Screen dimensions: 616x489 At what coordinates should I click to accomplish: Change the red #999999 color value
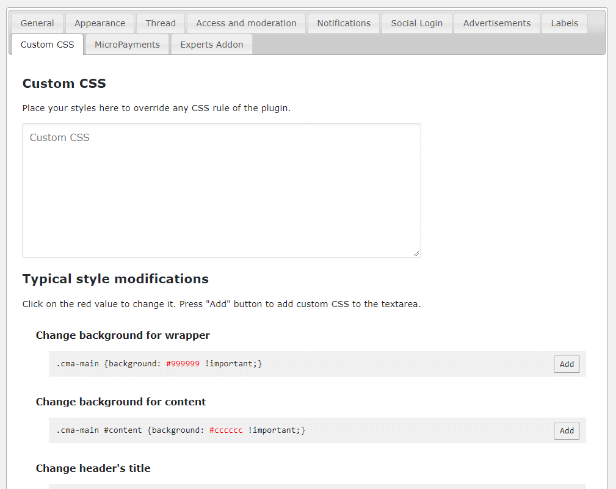183,364
